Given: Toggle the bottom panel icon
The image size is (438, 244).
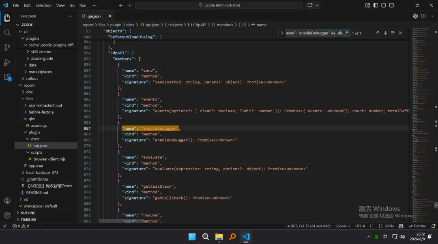Looking at the screenshot, I should click(384, 5).
